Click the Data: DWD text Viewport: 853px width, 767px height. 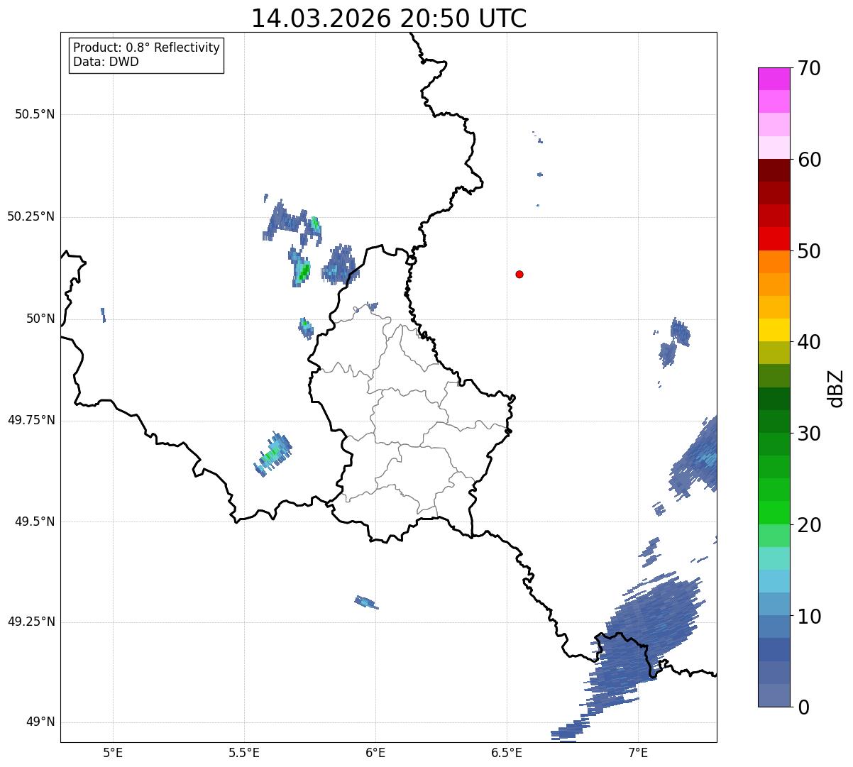click(106, 62)
